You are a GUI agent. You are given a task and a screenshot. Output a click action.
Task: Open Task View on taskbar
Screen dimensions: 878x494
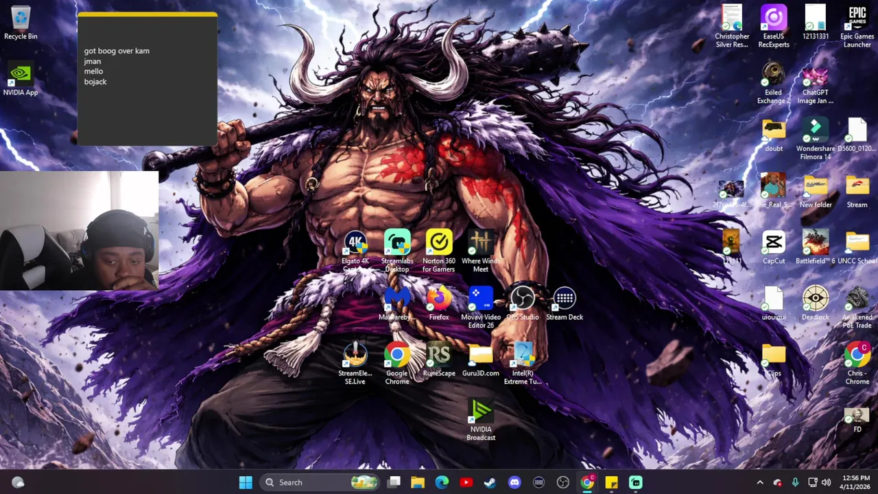point(394,482)
